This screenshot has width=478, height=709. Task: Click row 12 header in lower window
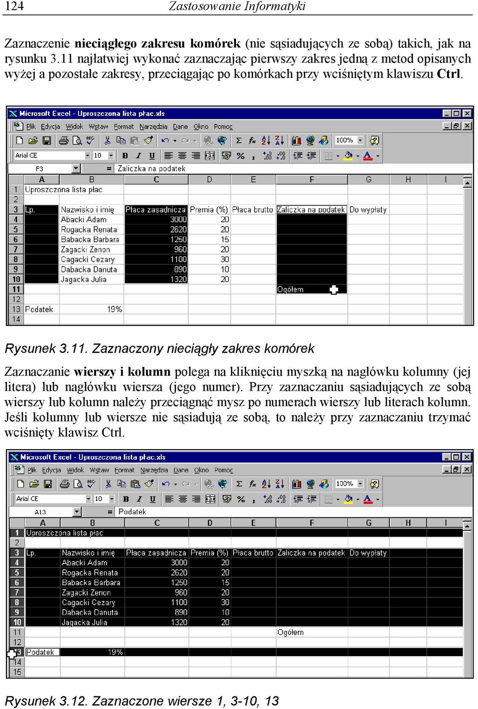click(x=17, y=642)
